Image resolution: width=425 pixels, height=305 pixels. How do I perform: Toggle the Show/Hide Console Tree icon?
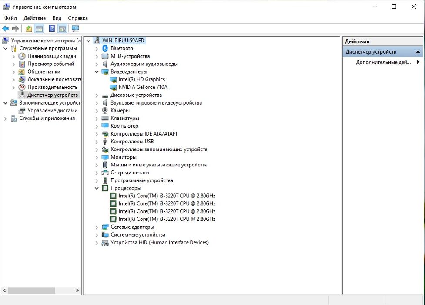pyautogui.click(x=39, y=28)
